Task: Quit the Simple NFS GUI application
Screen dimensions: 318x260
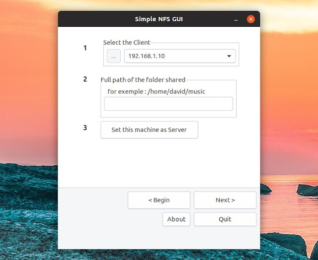Action: 225,219
